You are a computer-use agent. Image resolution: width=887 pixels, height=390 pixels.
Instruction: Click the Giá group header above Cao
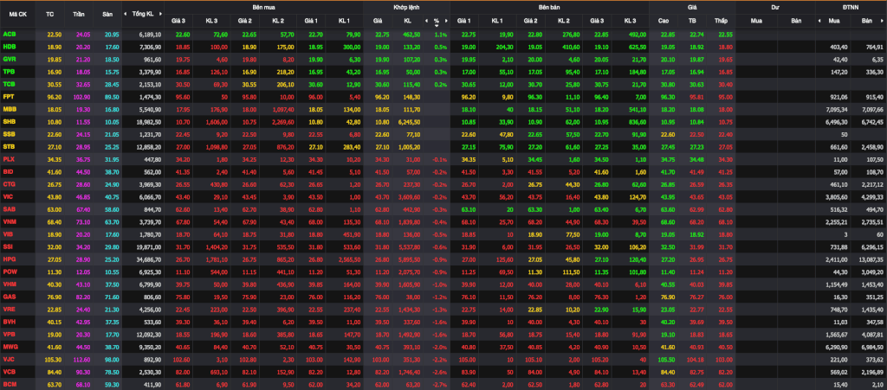tap(692, 7)
